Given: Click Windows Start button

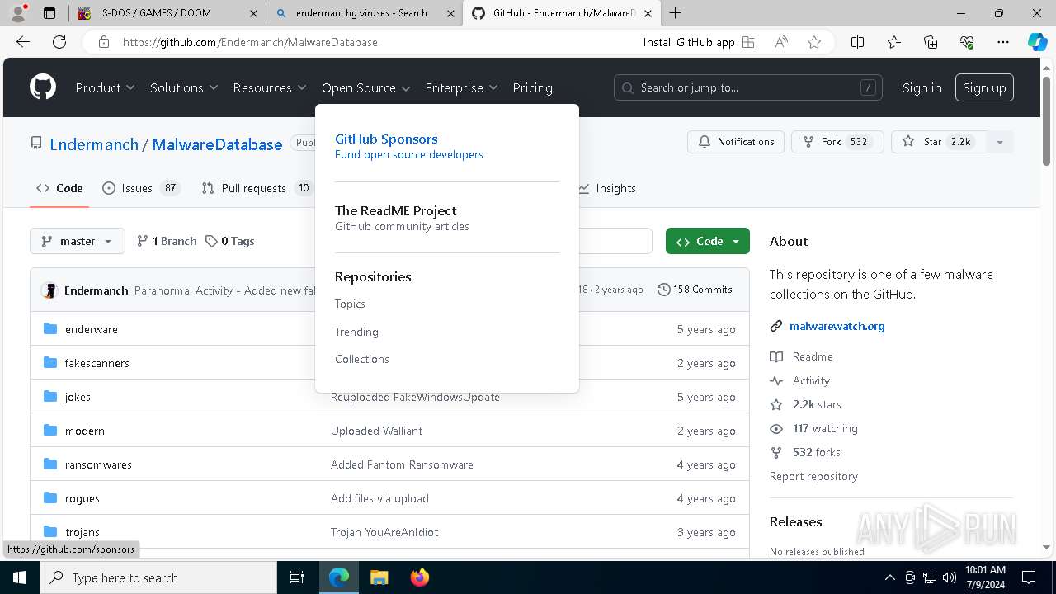Looking at the screenshot, I should coord(19,577).
